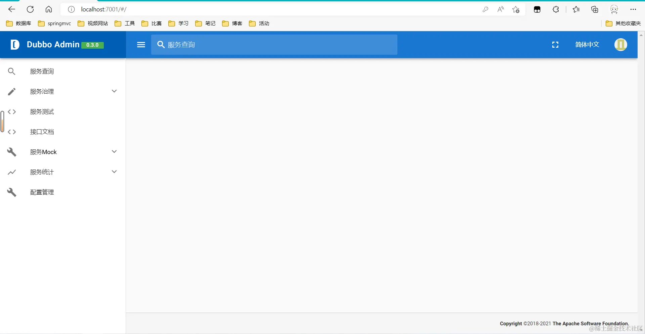Open browser extensions puzzle icon
The width and height of the screenshot is (645, 334).
556,9
